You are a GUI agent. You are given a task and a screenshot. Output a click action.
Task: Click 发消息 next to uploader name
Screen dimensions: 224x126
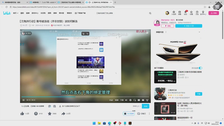(x=179, y=20)
